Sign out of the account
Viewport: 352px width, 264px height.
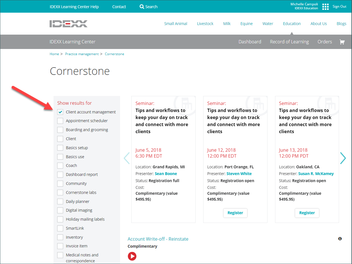click(x=339, y=6)
